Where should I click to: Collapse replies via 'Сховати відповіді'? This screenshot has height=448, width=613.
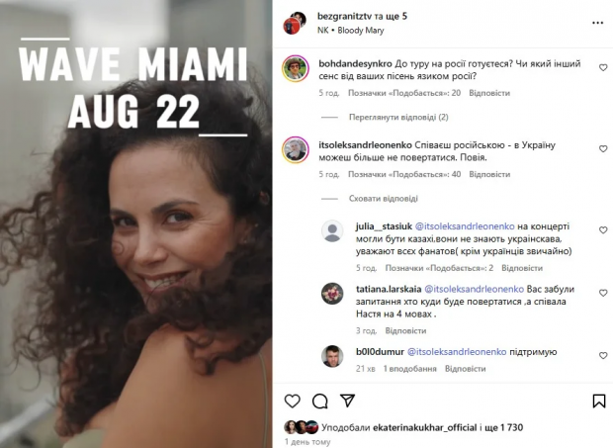(x=384, y=198)
